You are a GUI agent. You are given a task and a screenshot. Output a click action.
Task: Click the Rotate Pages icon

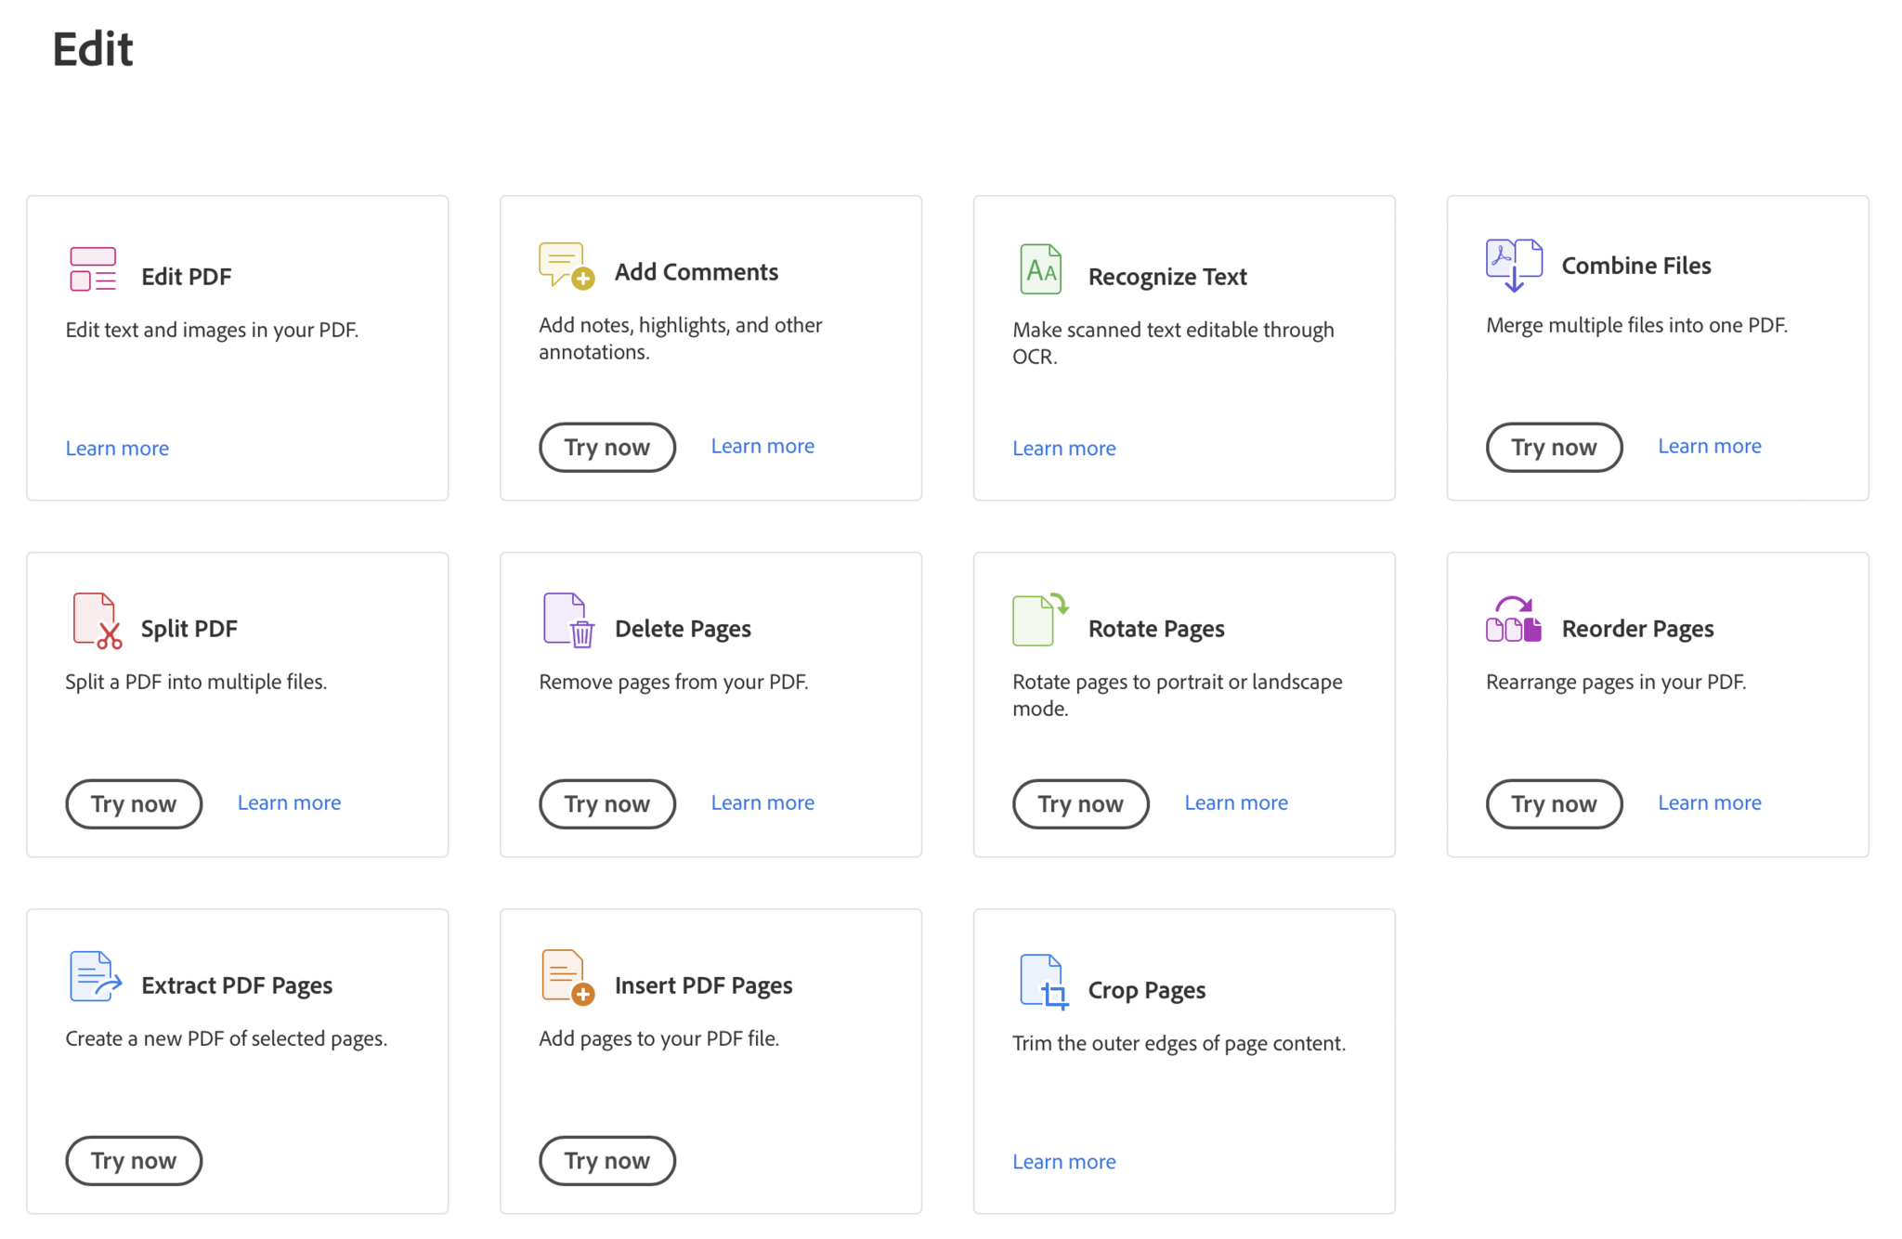click(x=1039, y=620)
